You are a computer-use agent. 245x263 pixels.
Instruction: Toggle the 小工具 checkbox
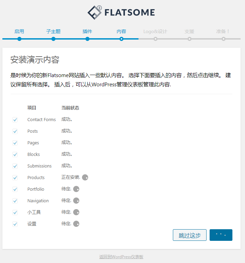[x=15, y=213]
